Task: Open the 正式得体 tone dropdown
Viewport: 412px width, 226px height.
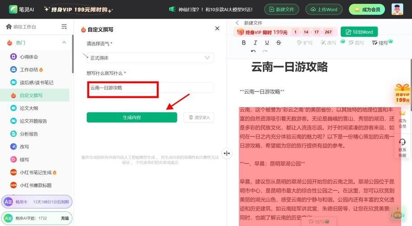Action: tap(150, 58)
